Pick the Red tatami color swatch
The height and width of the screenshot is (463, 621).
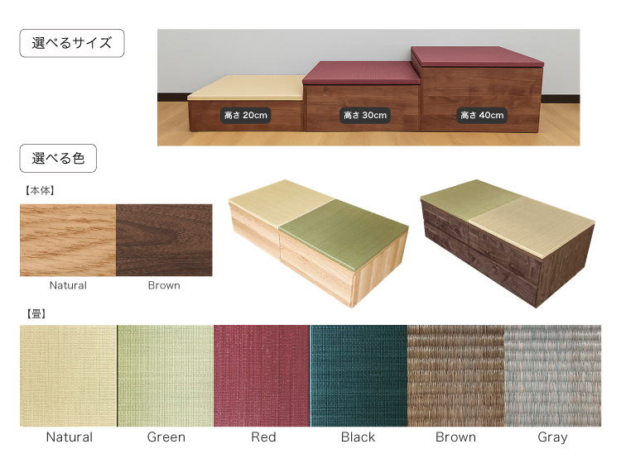coord(262,375)
